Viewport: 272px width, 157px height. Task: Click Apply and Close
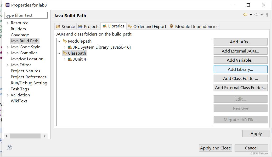(215, 148)
